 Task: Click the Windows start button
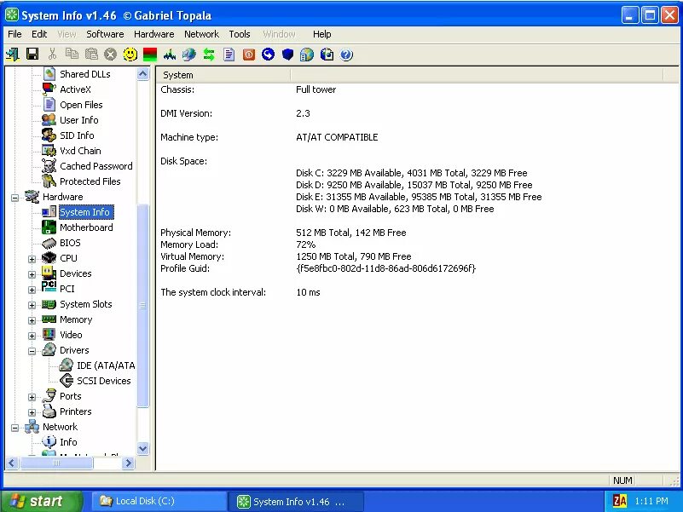pyautogui.click(x=42, y=501)
